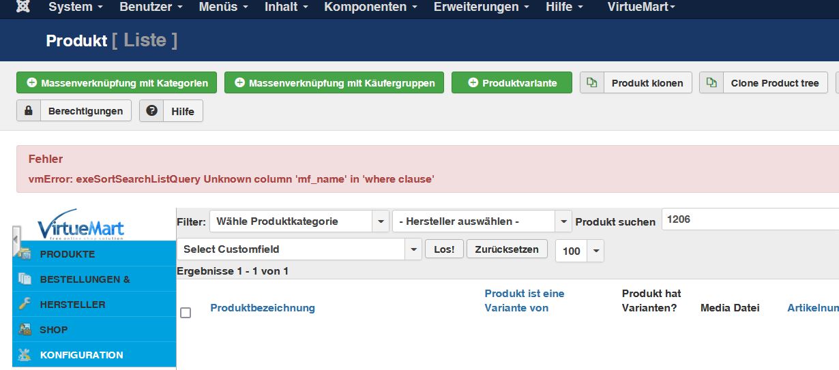The image size is (839, 370).
Task: Click the Produkt klonen copy icon
Action: click(591, 83)
